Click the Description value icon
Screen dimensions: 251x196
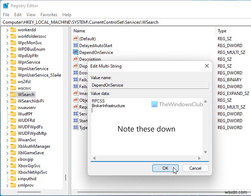pyautogui.click(x=75, y=59)
